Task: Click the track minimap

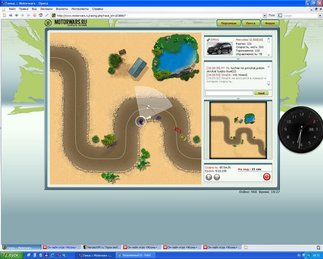Action: 238,130
